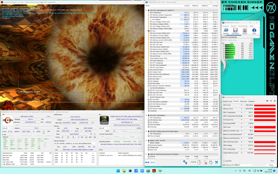Collapse the GPU [#0] AMD Radeon RX 7600M XT group
This screenshot has height=174, width=278.
click(146, 10)
